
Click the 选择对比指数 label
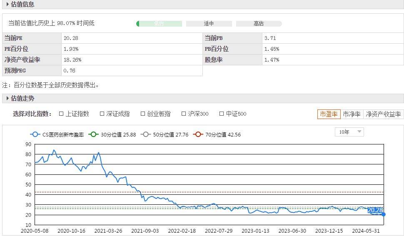point(32,114)
